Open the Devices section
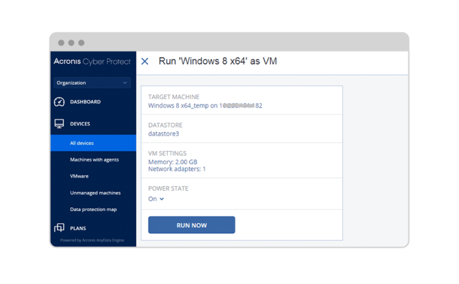 [80, 124]
